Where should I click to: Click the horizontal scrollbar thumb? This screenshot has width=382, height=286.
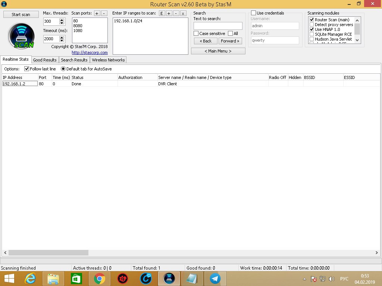click(48, 253)
